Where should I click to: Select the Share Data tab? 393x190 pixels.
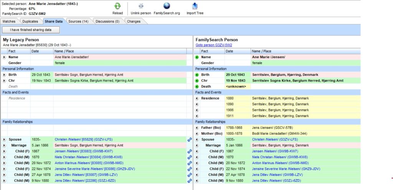coord(54,21)
